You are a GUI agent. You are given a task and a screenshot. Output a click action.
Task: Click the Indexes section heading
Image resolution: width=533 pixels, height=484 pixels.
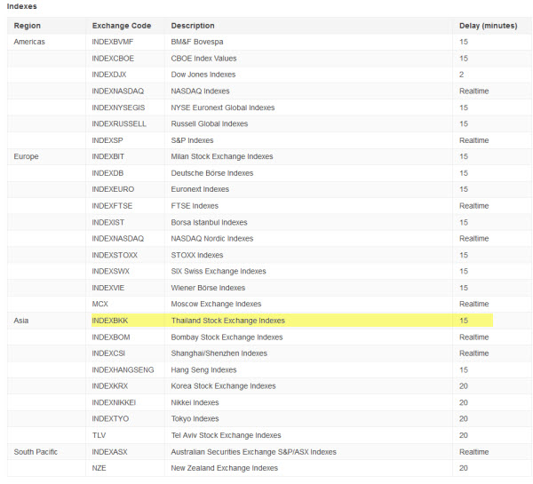(21, 6)
